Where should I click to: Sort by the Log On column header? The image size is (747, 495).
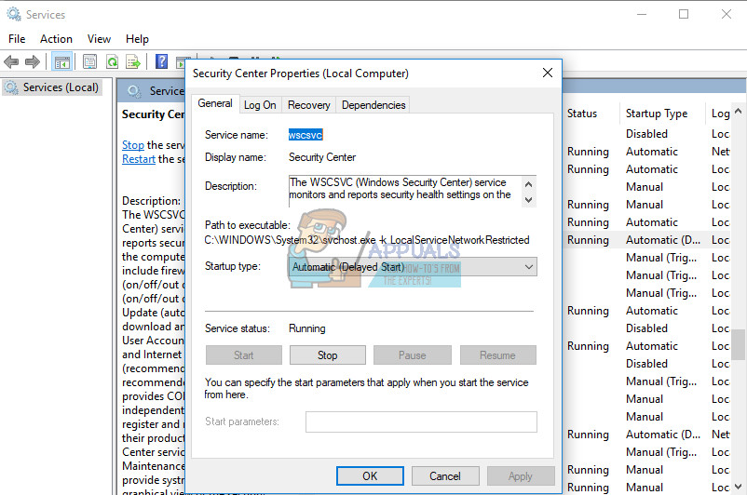point(720,114)
